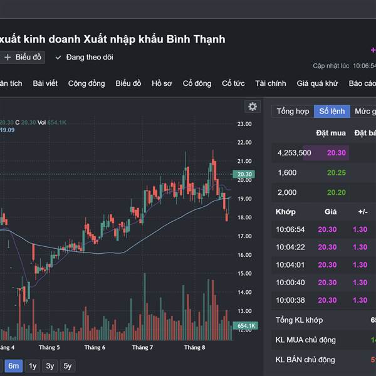Viewport: 376px width, 376px height.
Task: Switch to Cộng đồng tab
Action: point(86,83)
